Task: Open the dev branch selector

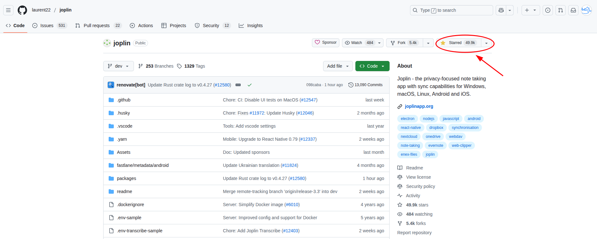Action: point(118,66)
